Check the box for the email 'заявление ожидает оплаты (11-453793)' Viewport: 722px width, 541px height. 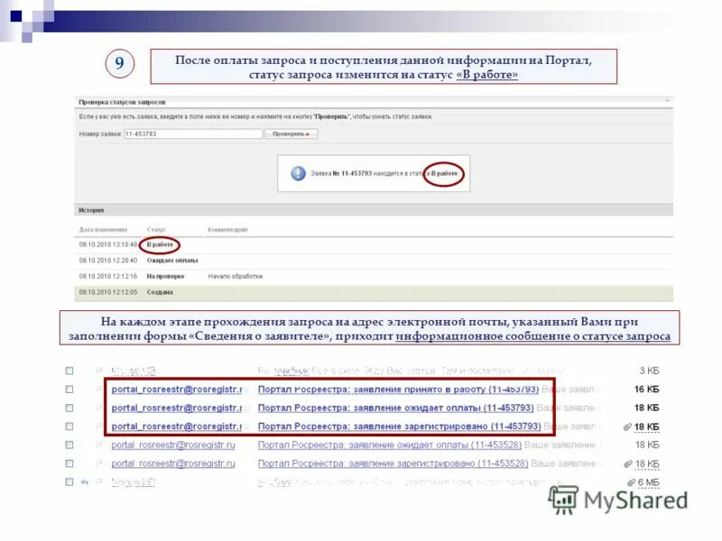tap(69, 408)
